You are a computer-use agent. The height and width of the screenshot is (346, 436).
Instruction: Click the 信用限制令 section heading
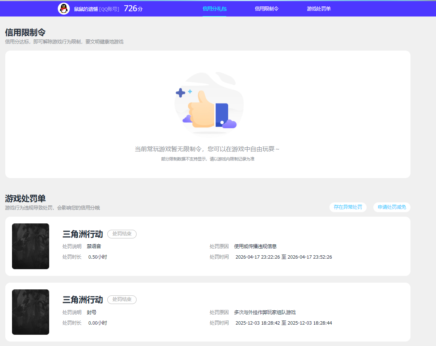(x=25, y=33)
